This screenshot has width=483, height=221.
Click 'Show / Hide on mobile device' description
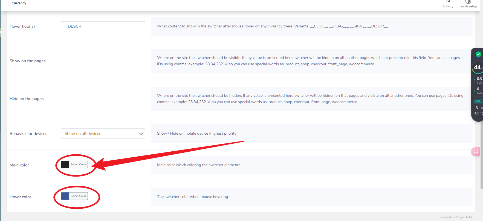[197, 133]
